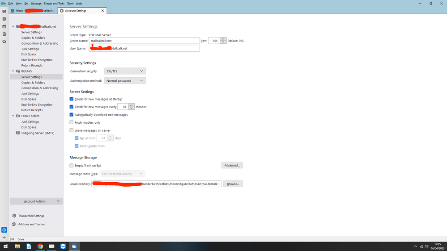
Task: Open Windows Mail app from taskbar
Action: [x=51, y=247]
